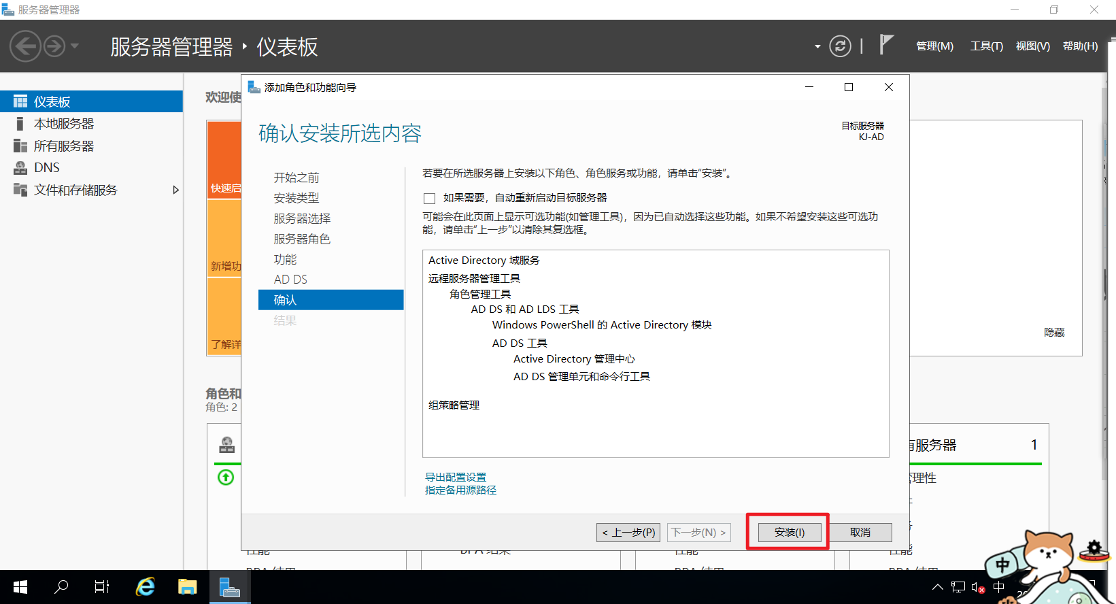Click the green up-arrow status icon
Viewport: 1116px width, 604px height.
(226, 477)
